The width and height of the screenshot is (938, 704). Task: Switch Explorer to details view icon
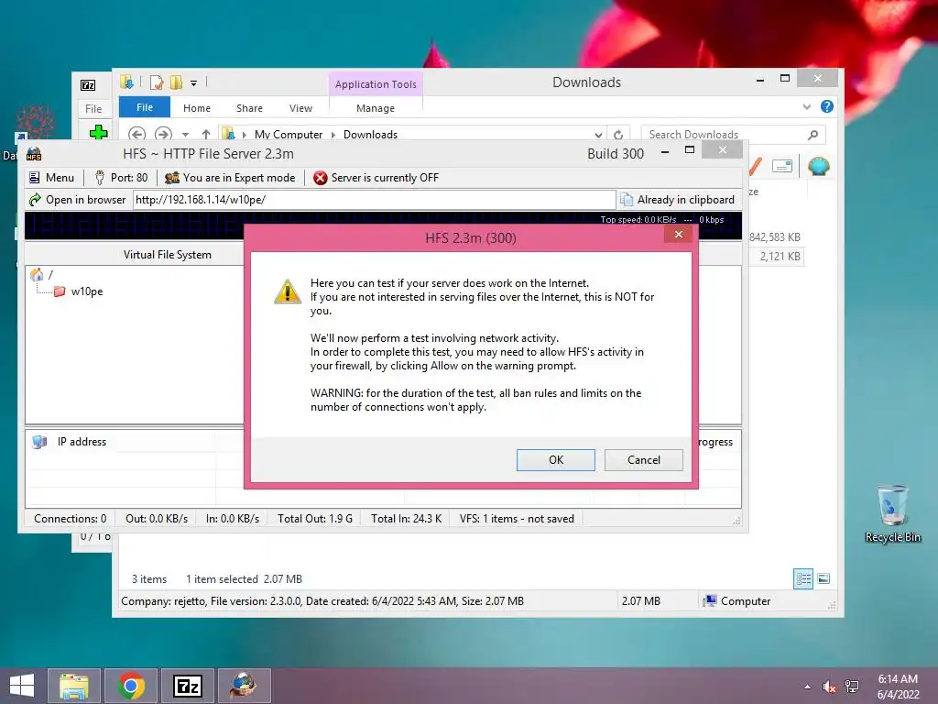(802, 579)
